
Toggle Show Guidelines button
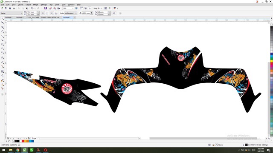90,8
